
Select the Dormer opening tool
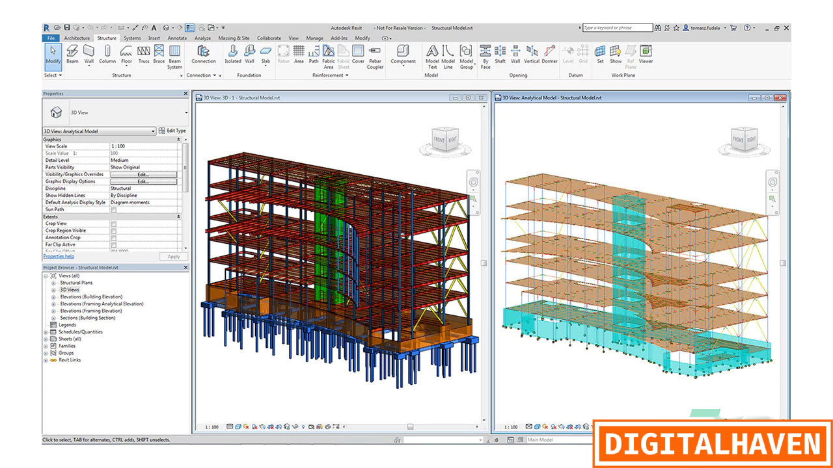tap(550, 55)
